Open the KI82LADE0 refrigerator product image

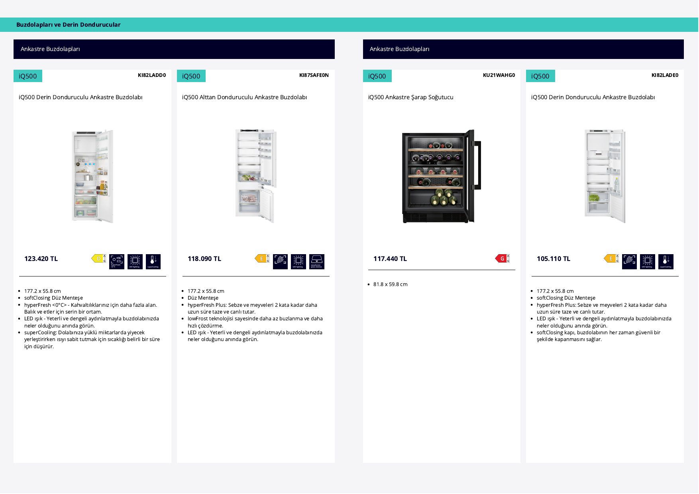pos(605,176)
